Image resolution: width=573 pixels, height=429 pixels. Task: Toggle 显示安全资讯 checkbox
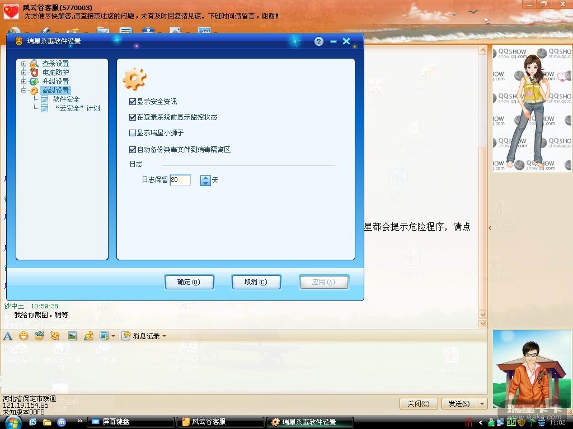click(133, 102)
